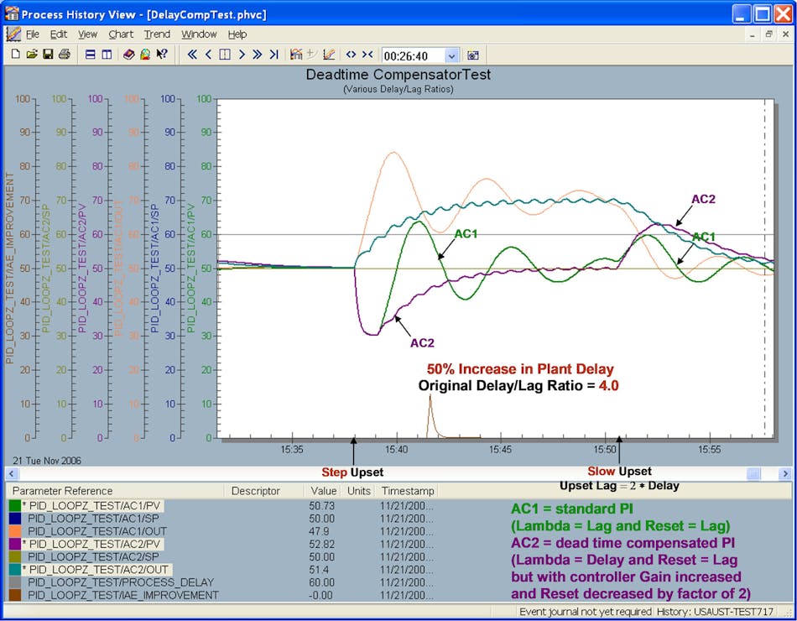Step forward with the single right arrow icon
Viewport: 797px width, 621px height.
[241, 55]
